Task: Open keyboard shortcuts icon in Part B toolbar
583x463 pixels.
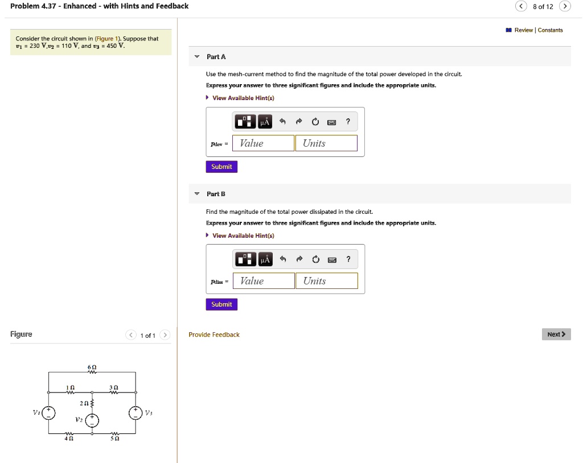Action: [x=332, y=259]
